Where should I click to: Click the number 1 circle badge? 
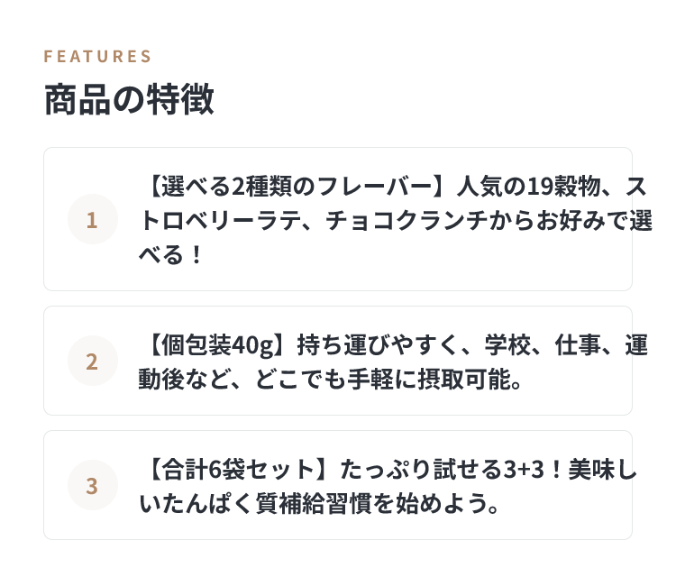tap(93, 219)
